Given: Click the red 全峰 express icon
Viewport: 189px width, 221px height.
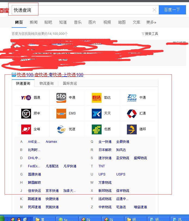Looking at the screenshot, I should [x=26, y=129].
